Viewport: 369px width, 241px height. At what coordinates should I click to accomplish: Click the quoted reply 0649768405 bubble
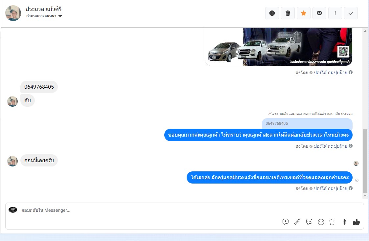tap(307, 123)
